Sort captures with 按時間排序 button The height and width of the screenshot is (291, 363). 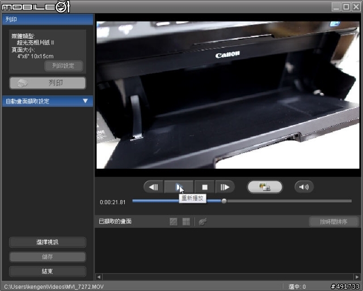(334, 222)
